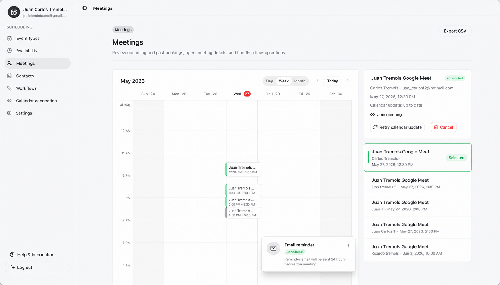Image resolution: width=500 pixels, height=285 pixels.
Task: Click the Selected badge on meeting card
Action: coord(456,158)
